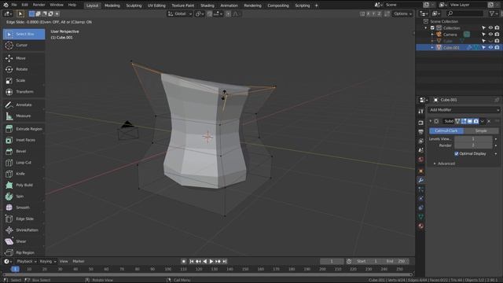Uncheck the Collection exclude checkbox
This screenshot has height=283, width=503.
[x=432, y=28]
